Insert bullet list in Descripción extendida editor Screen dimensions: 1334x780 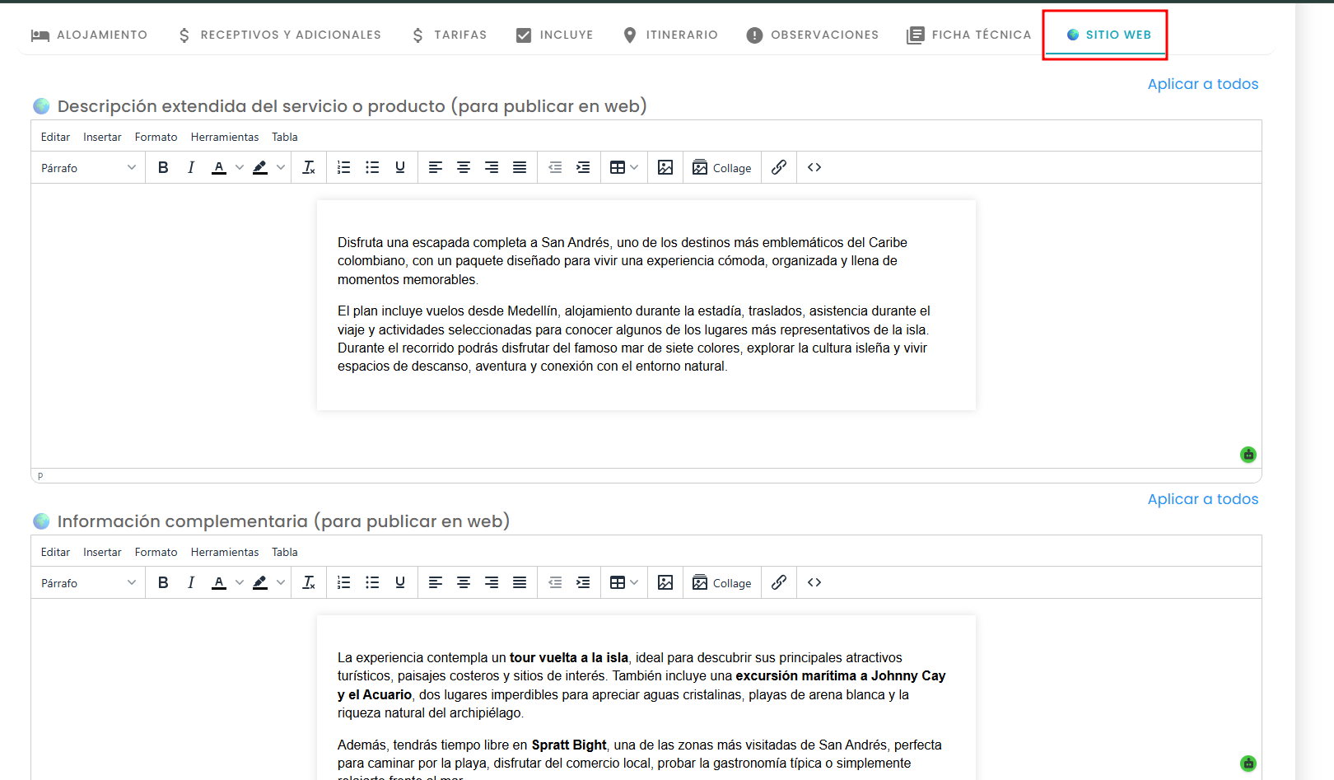pos(372,167)
